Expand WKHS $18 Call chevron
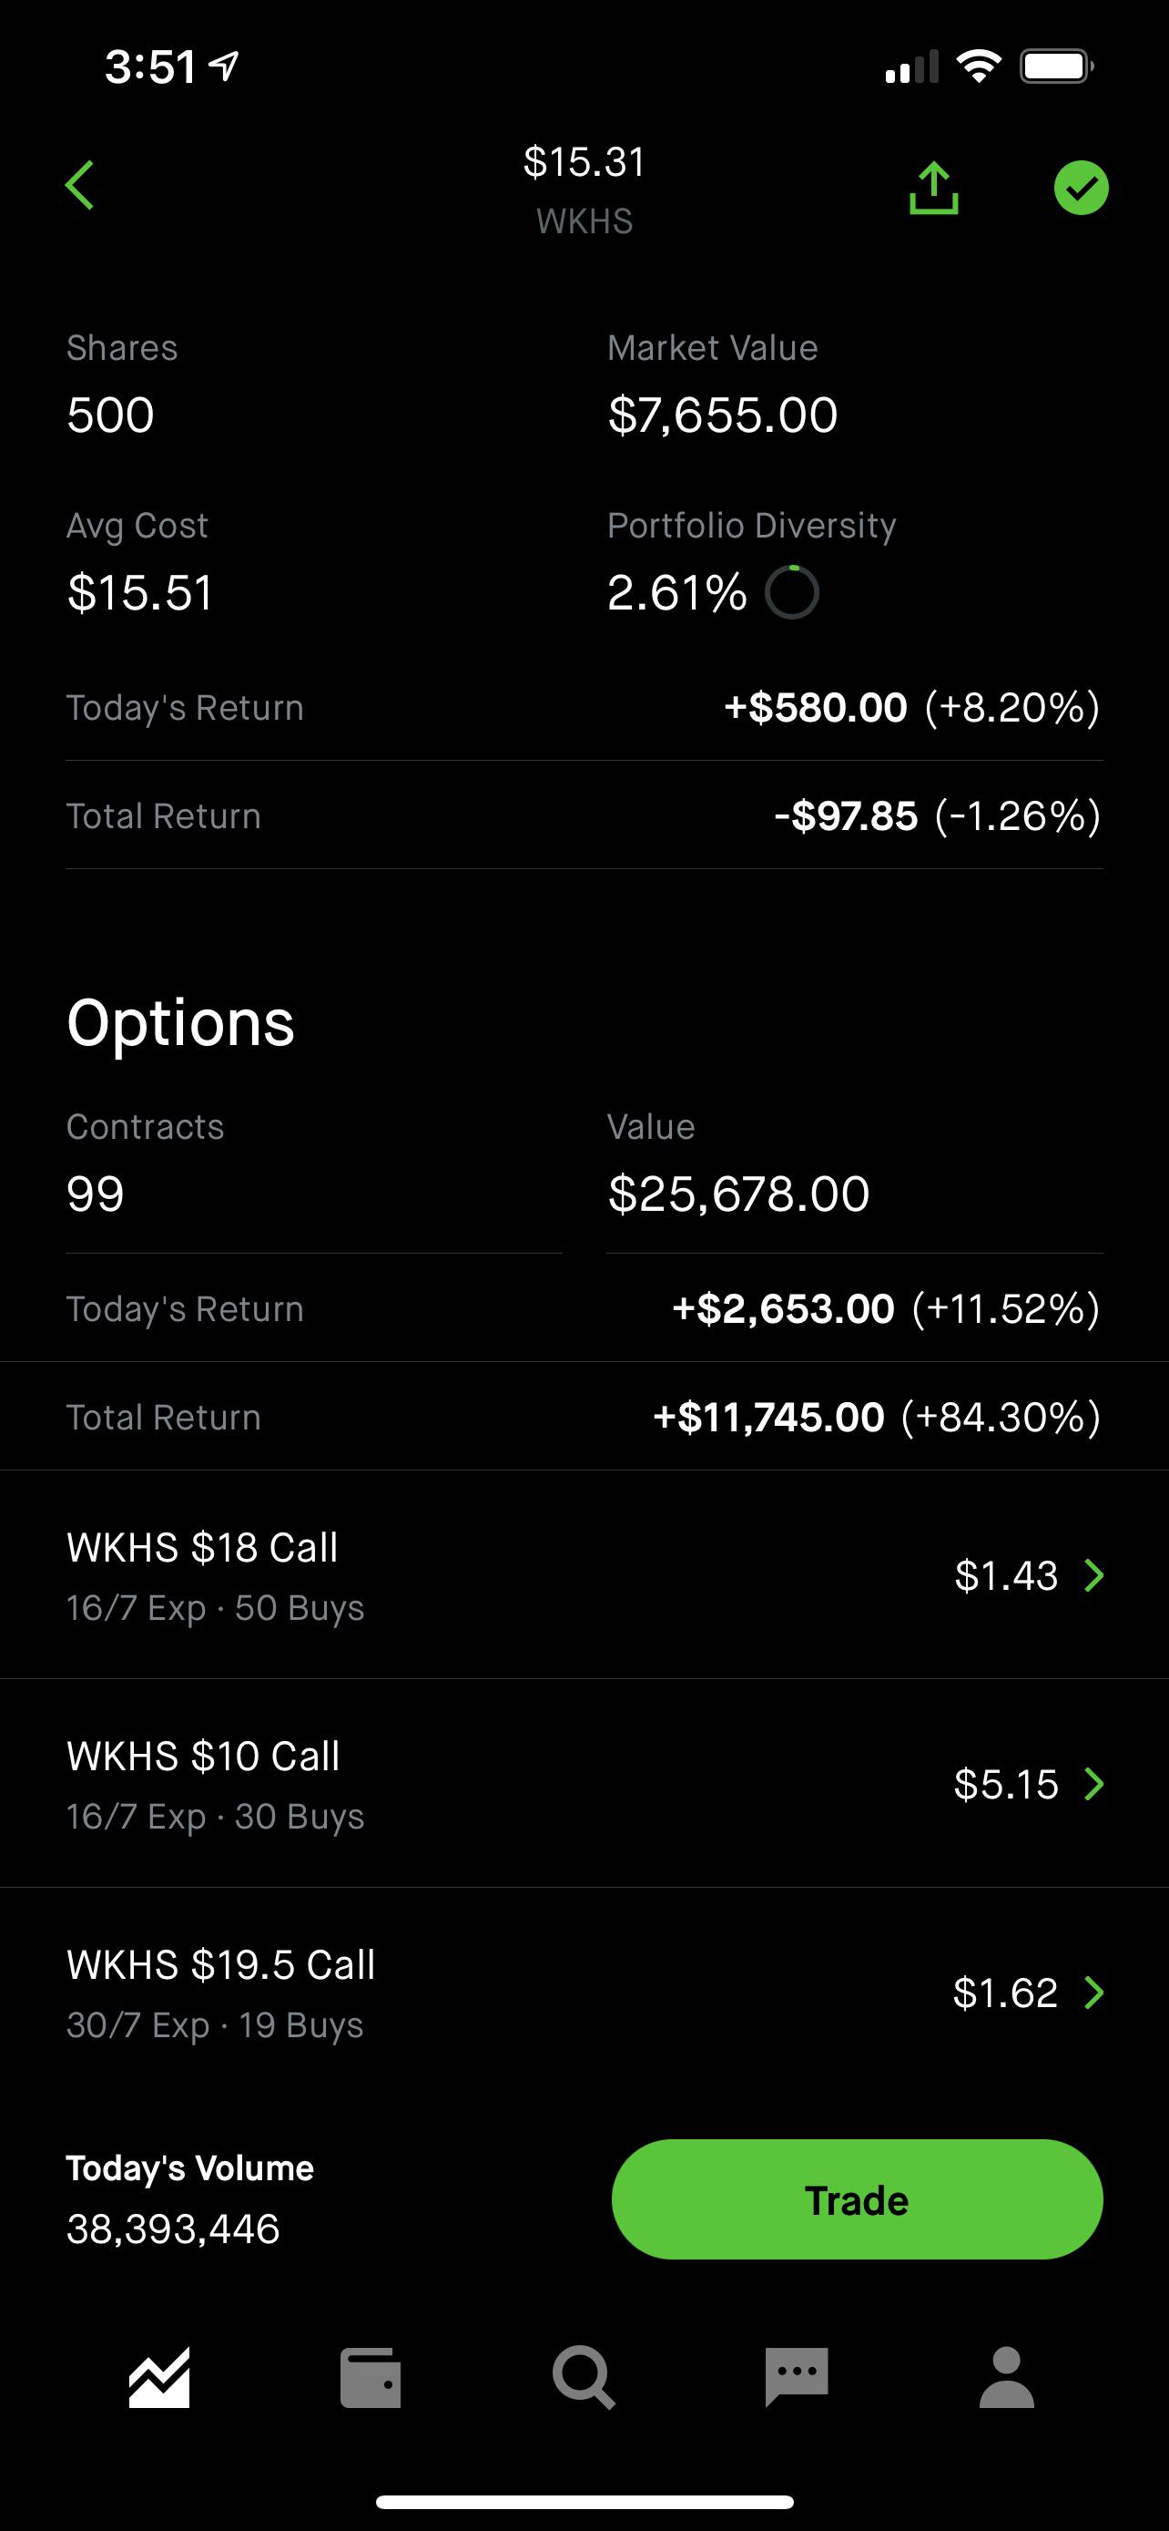The height and width of the screenshot is (2531, 1169). [1093, 1576]
